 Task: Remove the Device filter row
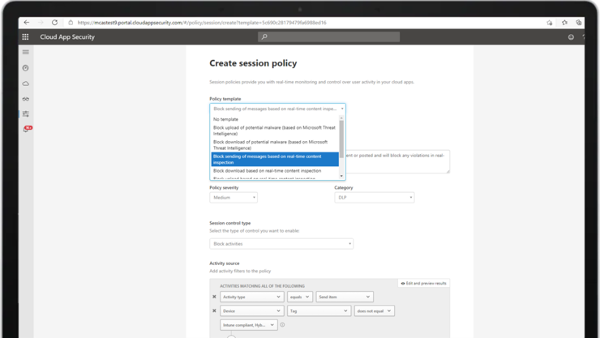point(214,311)
